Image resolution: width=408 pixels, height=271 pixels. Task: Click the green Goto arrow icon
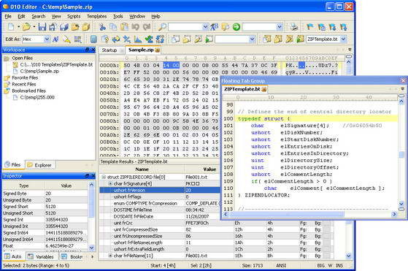click(x=236, y=27)
